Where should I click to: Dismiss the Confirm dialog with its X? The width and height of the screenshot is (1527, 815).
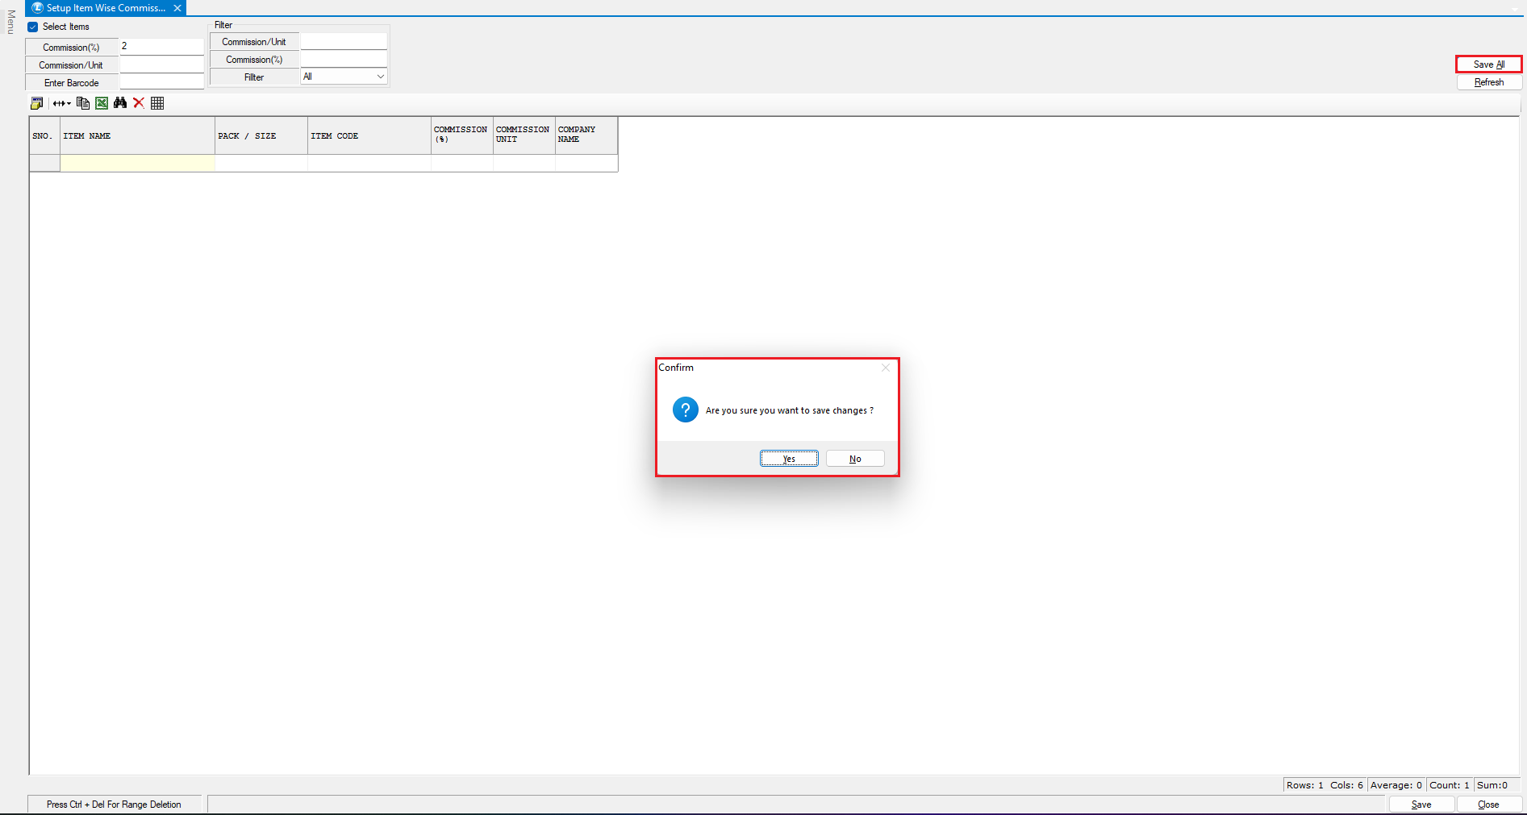[885, 368]
